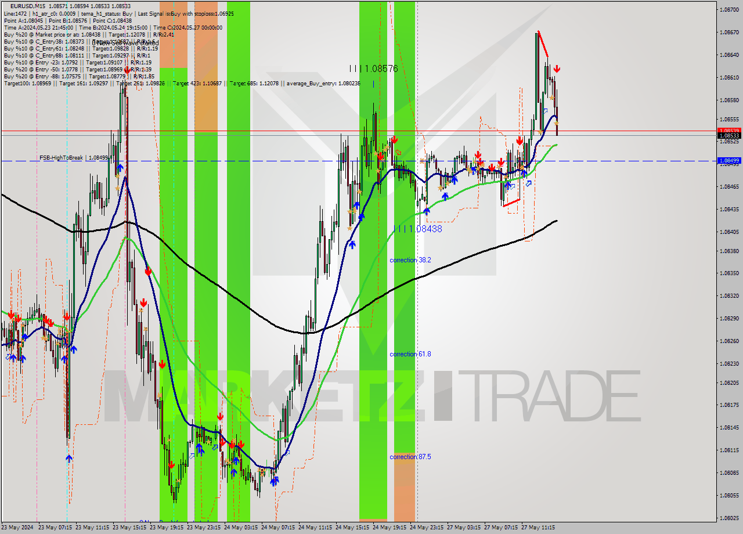Select the '| | | 1.08576' chart label
Screen dimensions: 743x534
coord(373,68)
